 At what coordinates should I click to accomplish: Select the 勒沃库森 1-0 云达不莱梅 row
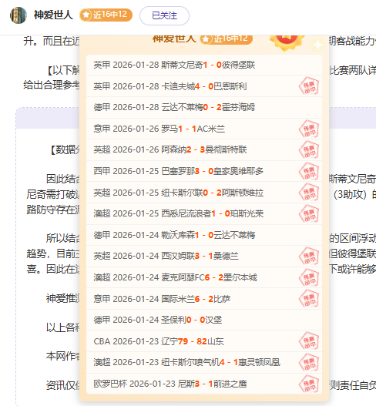pyautogui.click(x=204, y=235)
